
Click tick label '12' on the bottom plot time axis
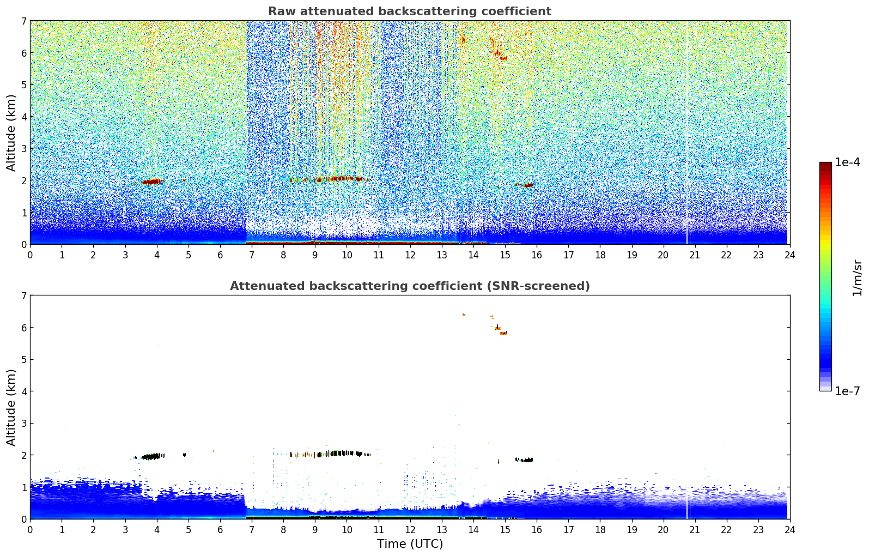coord(410,530)
